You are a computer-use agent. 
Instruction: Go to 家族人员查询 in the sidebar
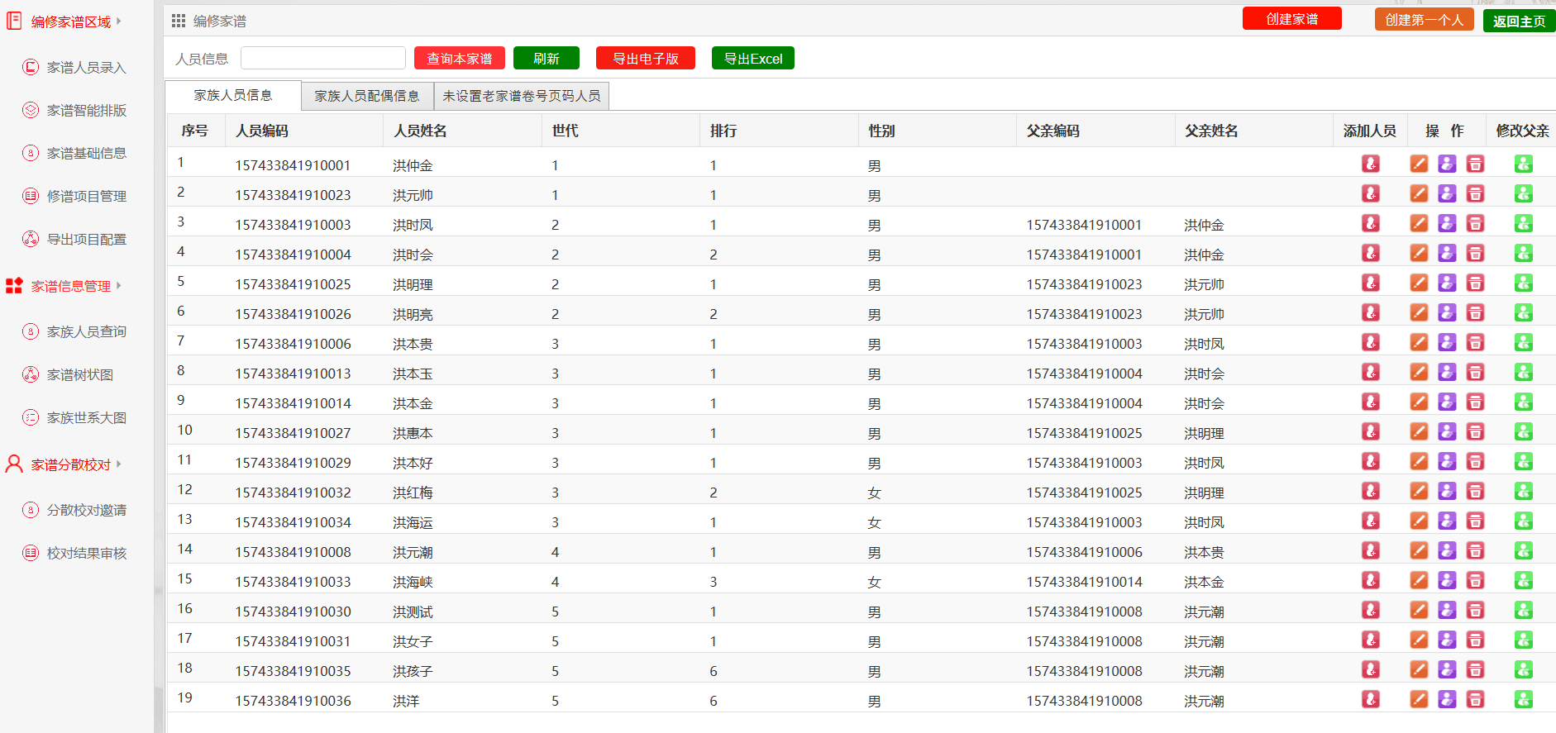click(87, 332)
